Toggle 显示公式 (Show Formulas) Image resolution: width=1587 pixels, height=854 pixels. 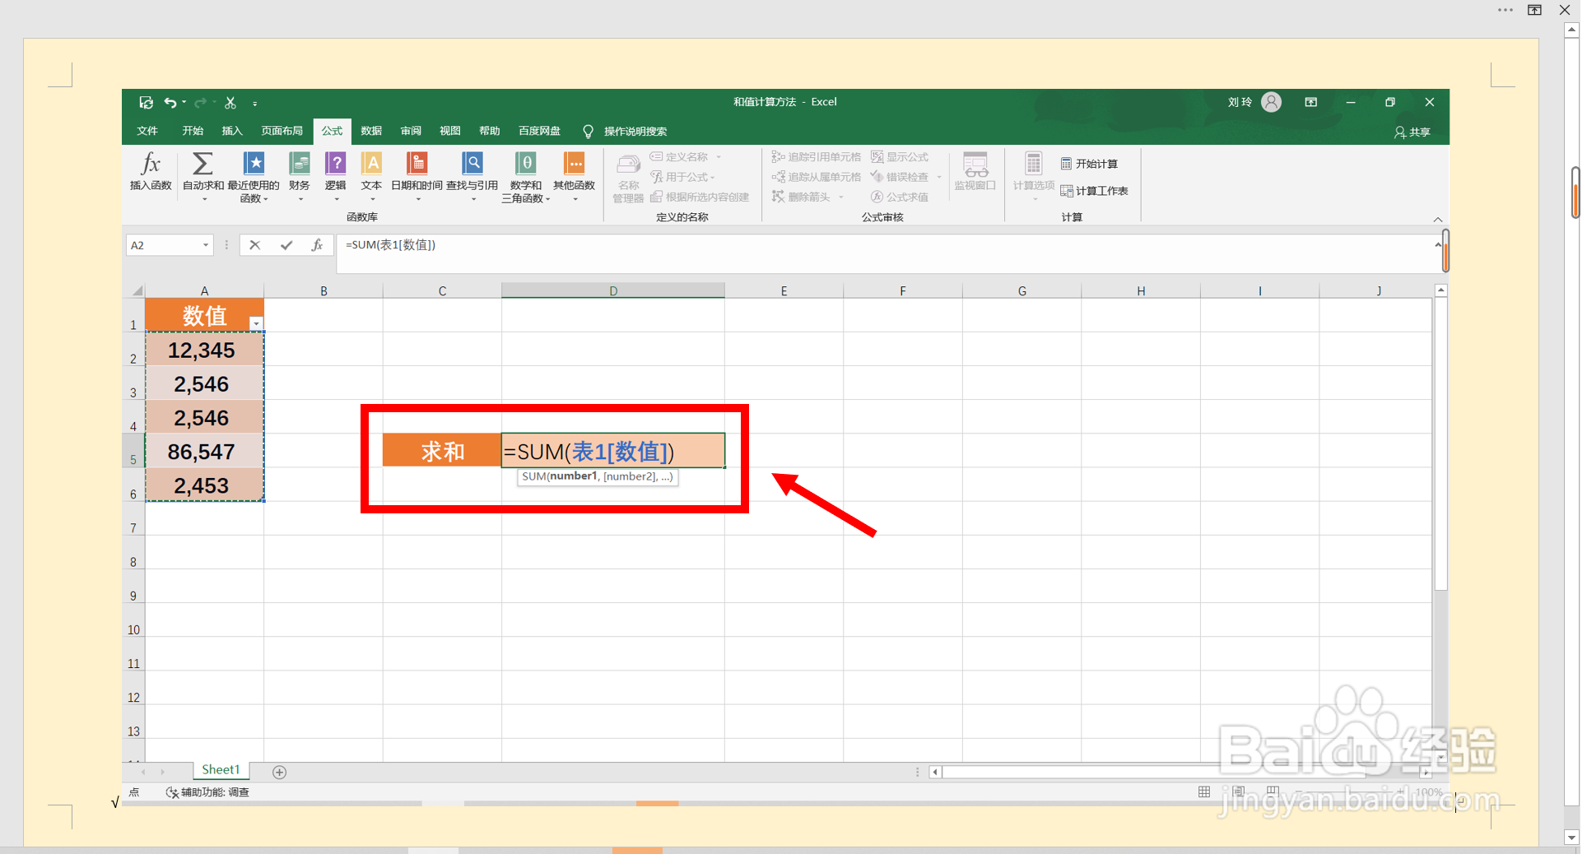pos(899,156)
